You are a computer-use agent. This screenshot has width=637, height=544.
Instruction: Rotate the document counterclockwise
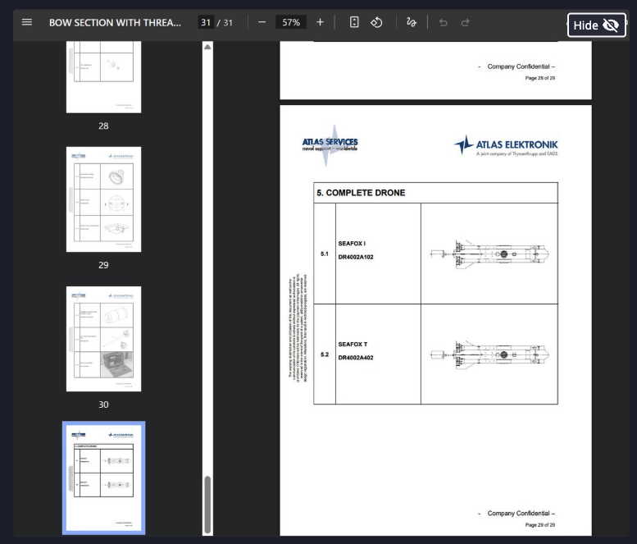(x=376, y=22)
